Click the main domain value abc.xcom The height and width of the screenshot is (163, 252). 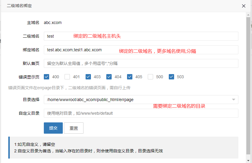pyautogui.click(x=53, y=23)
